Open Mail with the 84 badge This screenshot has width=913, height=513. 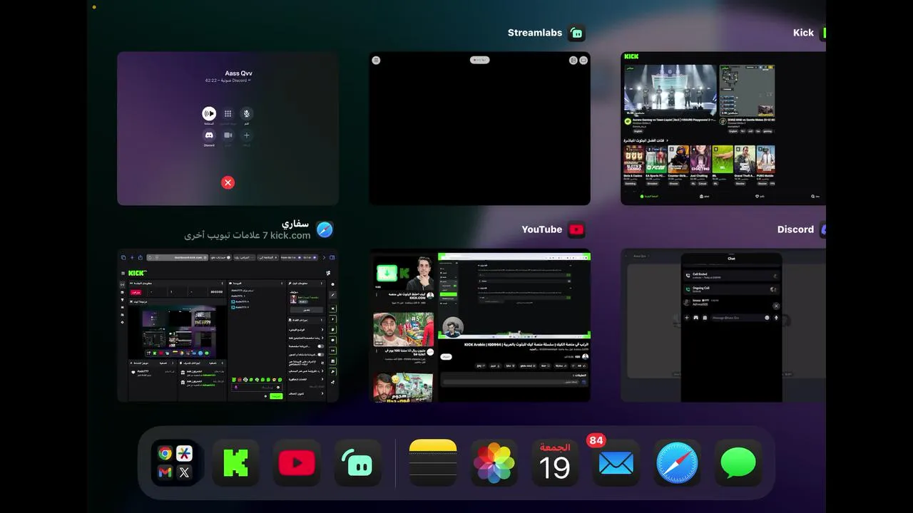tap(616, 463)
